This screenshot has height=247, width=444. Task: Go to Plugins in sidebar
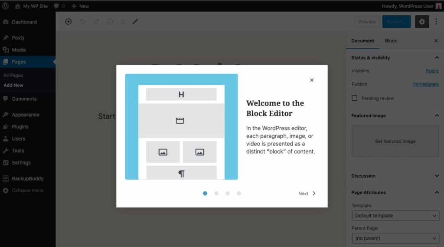pos(20,126)
